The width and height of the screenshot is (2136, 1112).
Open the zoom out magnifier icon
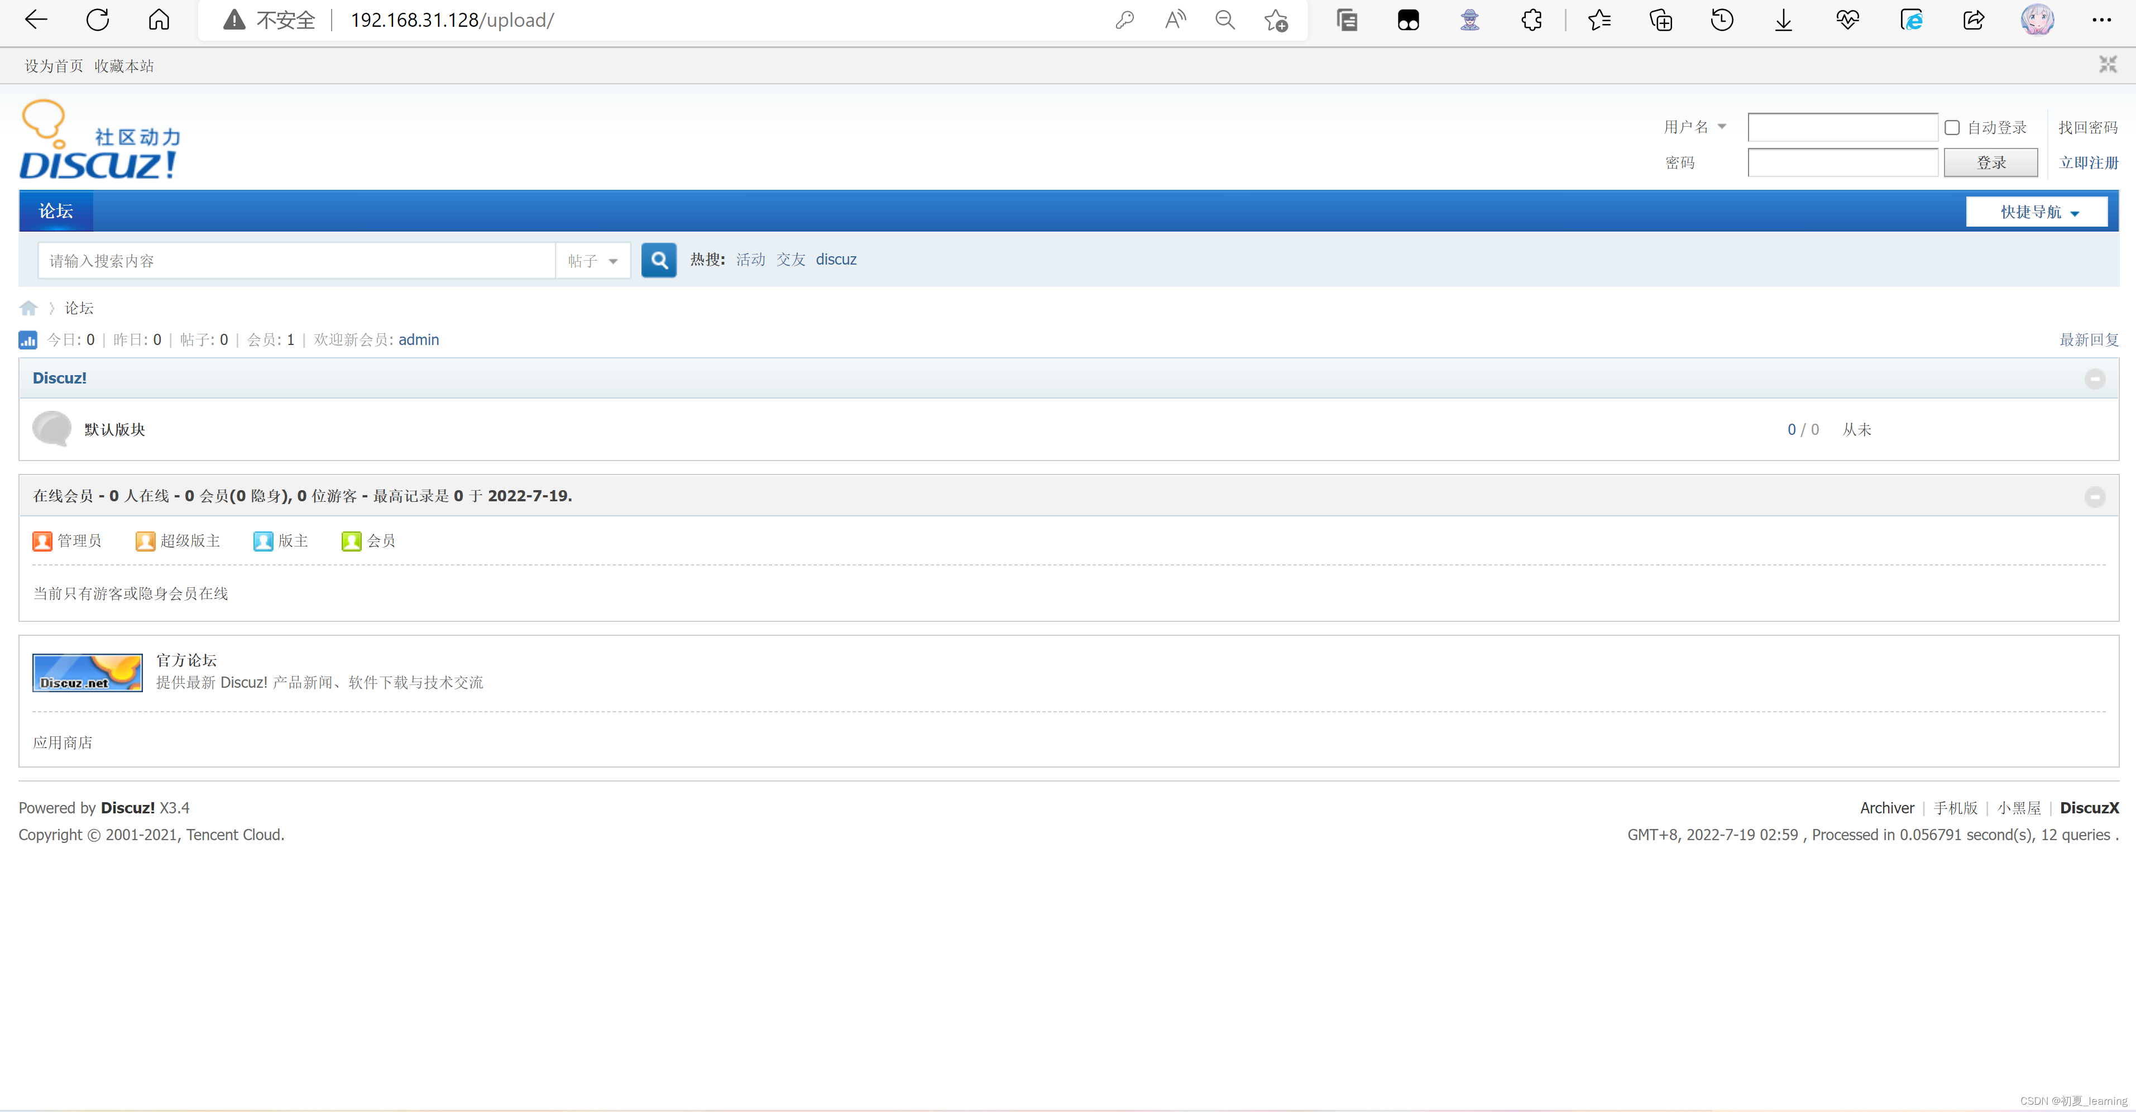tap(1225, 20)
